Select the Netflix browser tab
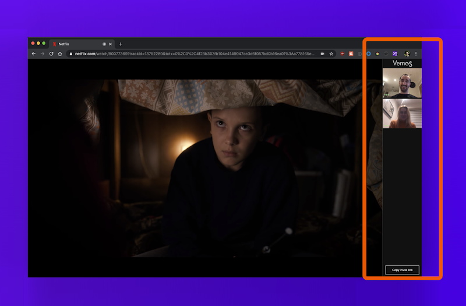This screenshot has width=466, height=306. [82, 44]
